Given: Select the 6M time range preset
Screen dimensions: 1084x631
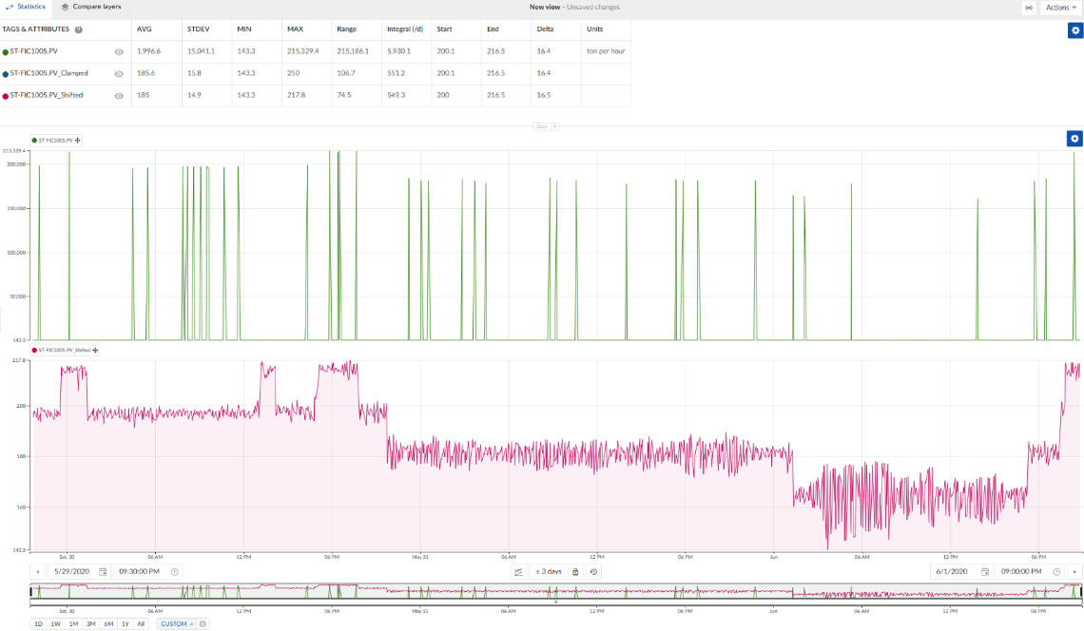Looking at the screenshot, I should tap(108, 624).
